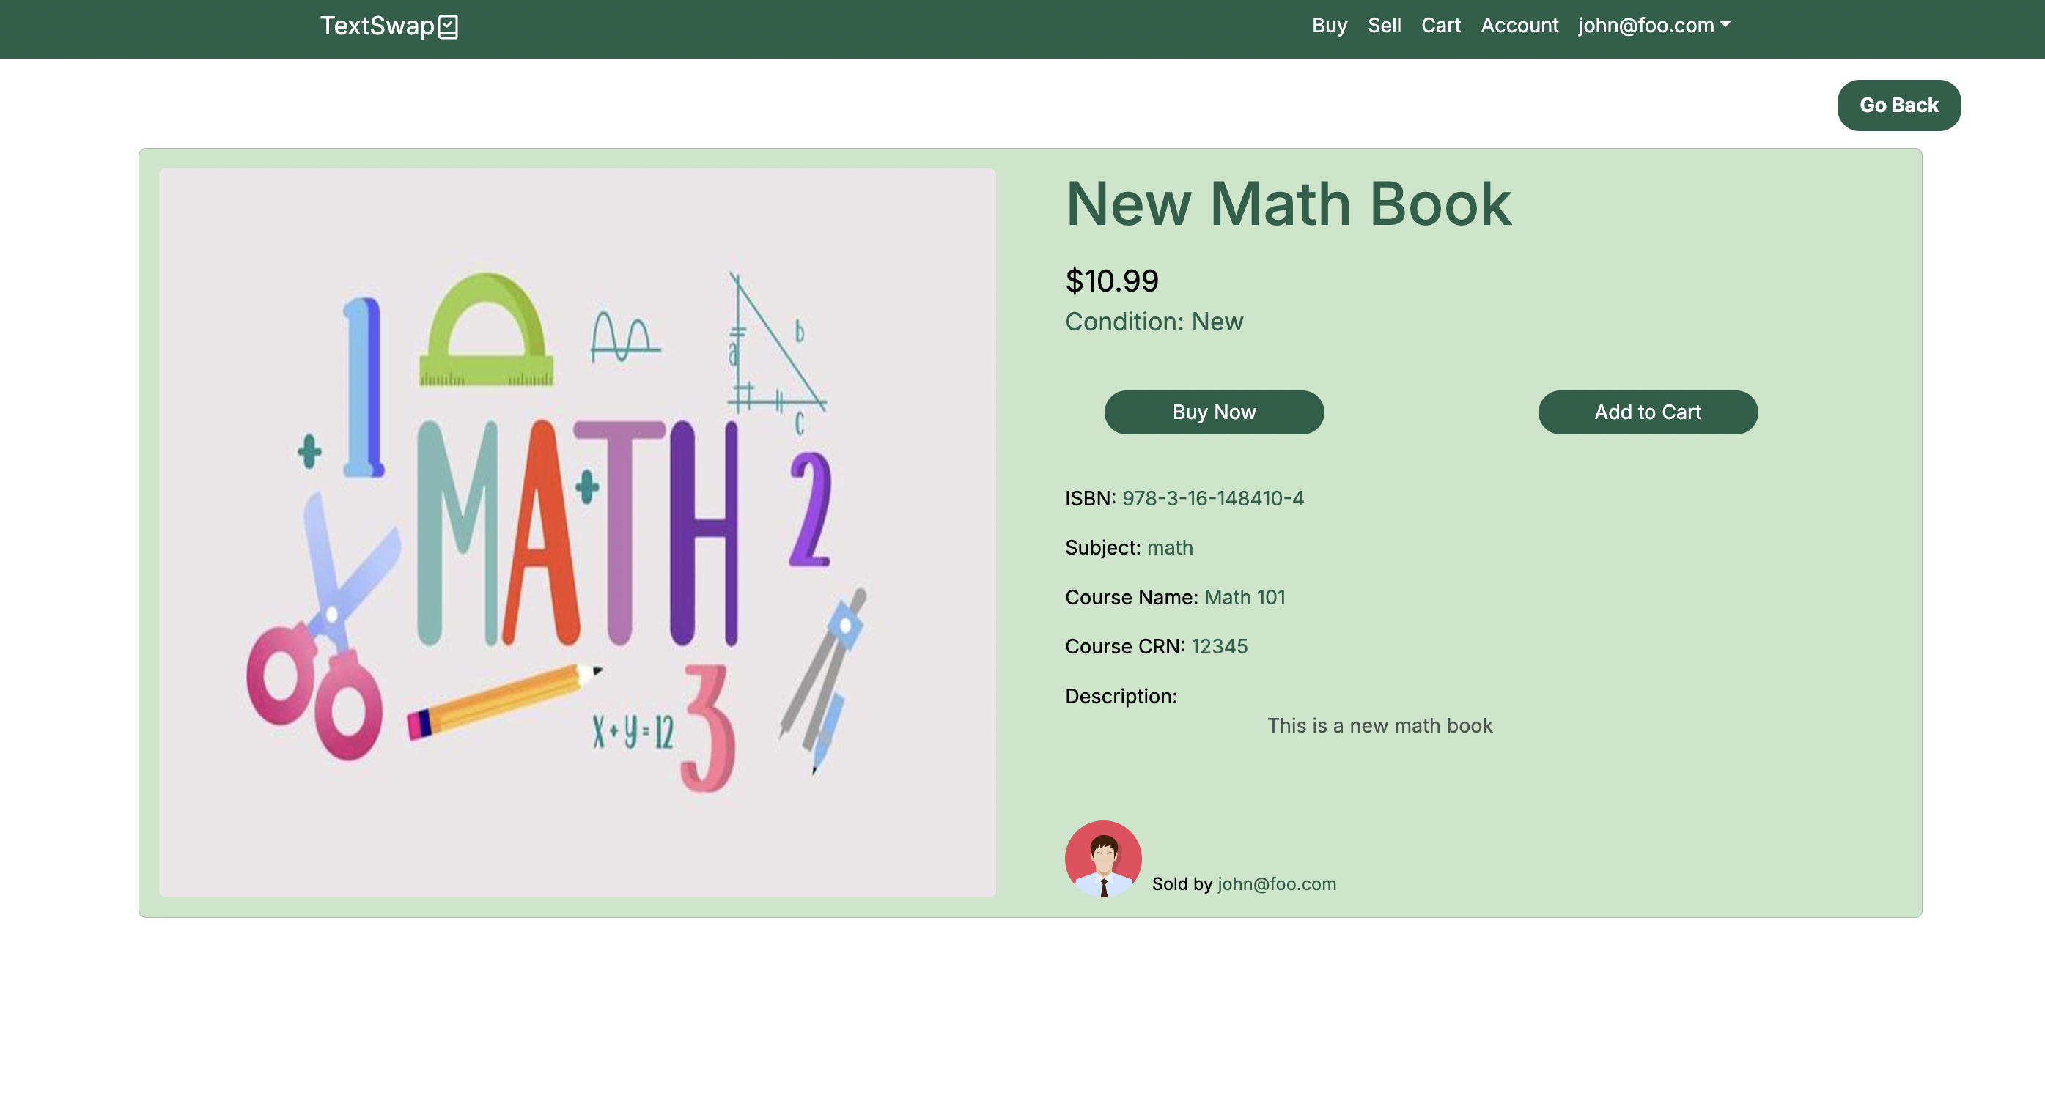The width and height of the screenshot is (2045, 1093).
Task: Click the New Math Book title
Action: coord(1288,204)
